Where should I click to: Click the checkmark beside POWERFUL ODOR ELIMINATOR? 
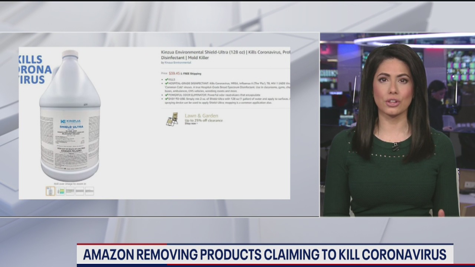[x=166, y=95]
